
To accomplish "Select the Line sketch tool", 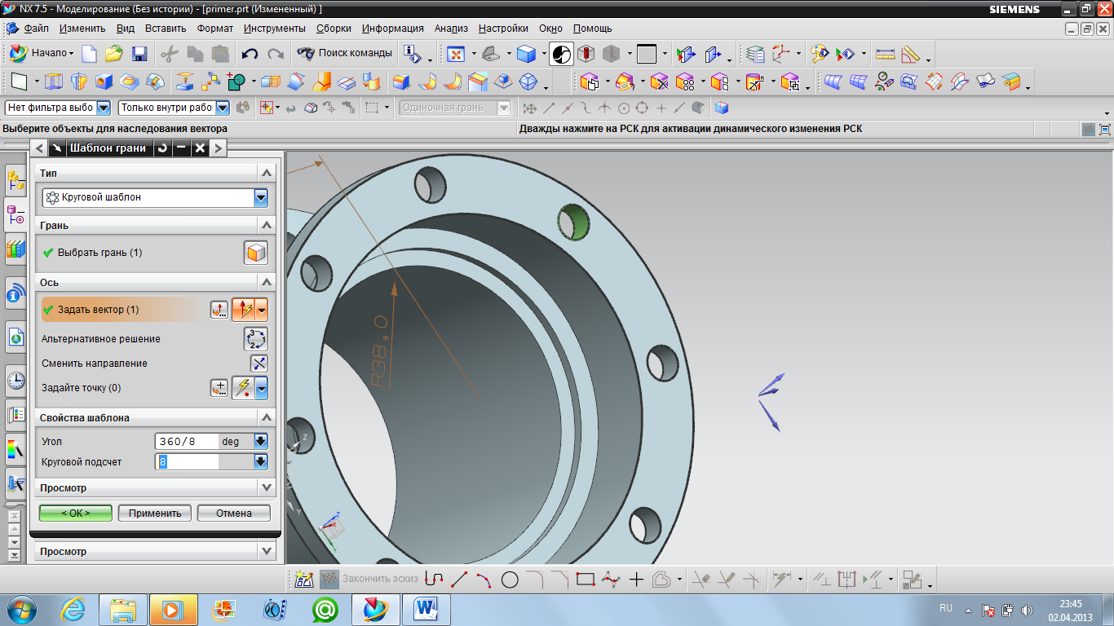I will tap(460, 580).
